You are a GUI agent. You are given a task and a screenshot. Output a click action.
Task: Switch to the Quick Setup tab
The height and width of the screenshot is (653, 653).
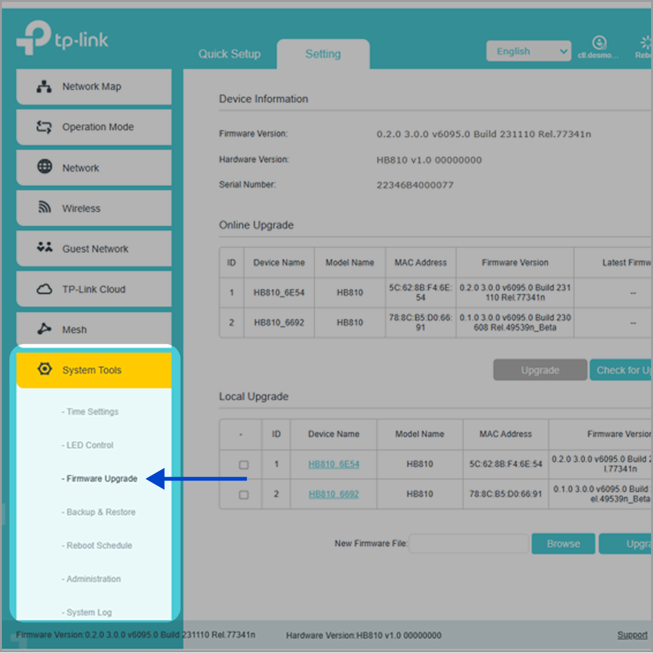click(x=229, y=54)
